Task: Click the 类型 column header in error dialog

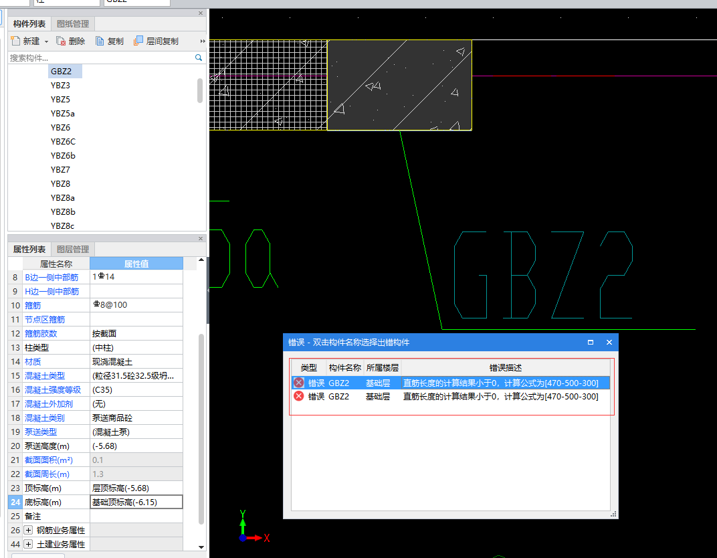Action: (x=308, y=368)
